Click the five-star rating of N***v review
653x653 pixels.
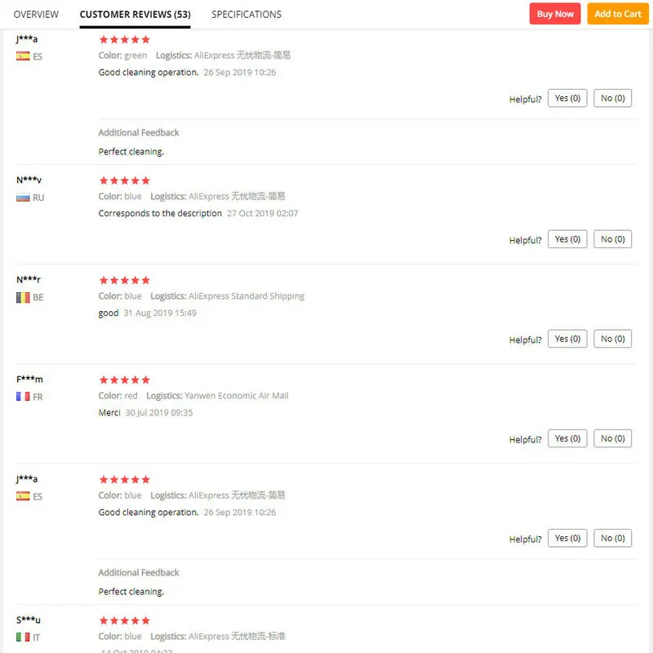[125, 180]
